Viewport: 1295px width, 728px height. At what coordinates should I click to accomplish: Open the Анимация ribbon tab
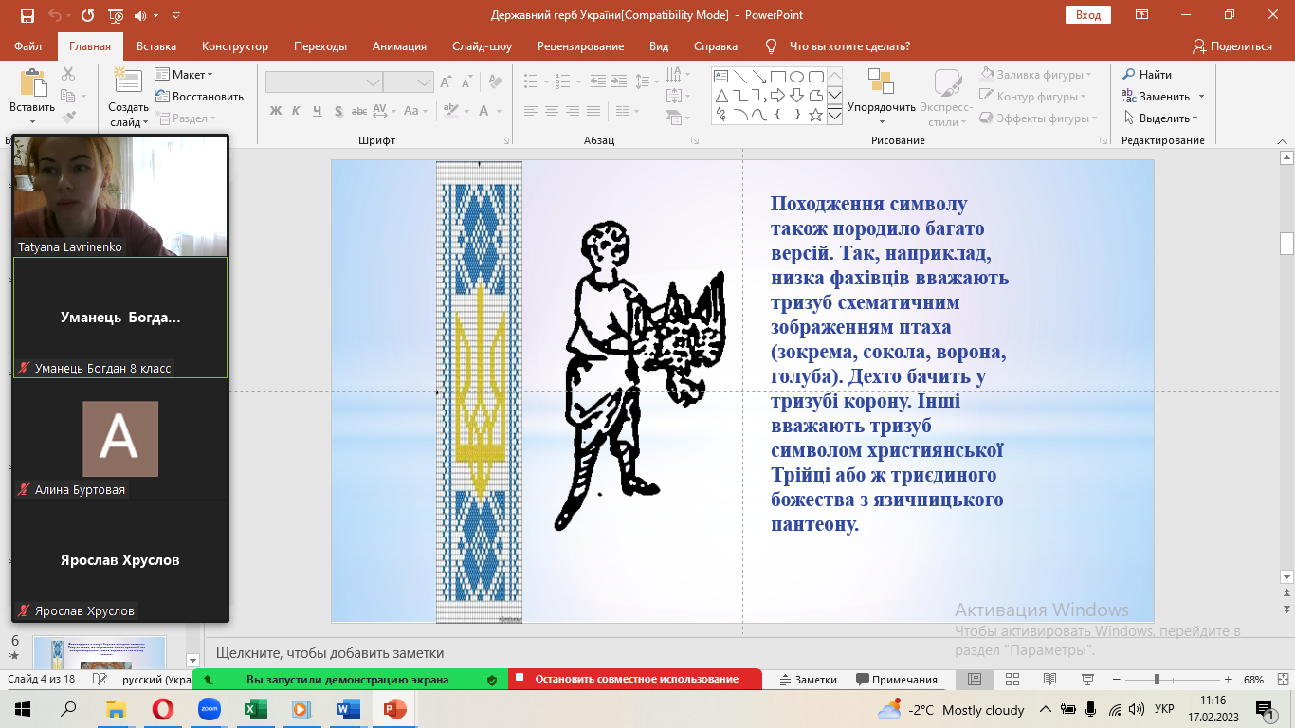point(399,46)
